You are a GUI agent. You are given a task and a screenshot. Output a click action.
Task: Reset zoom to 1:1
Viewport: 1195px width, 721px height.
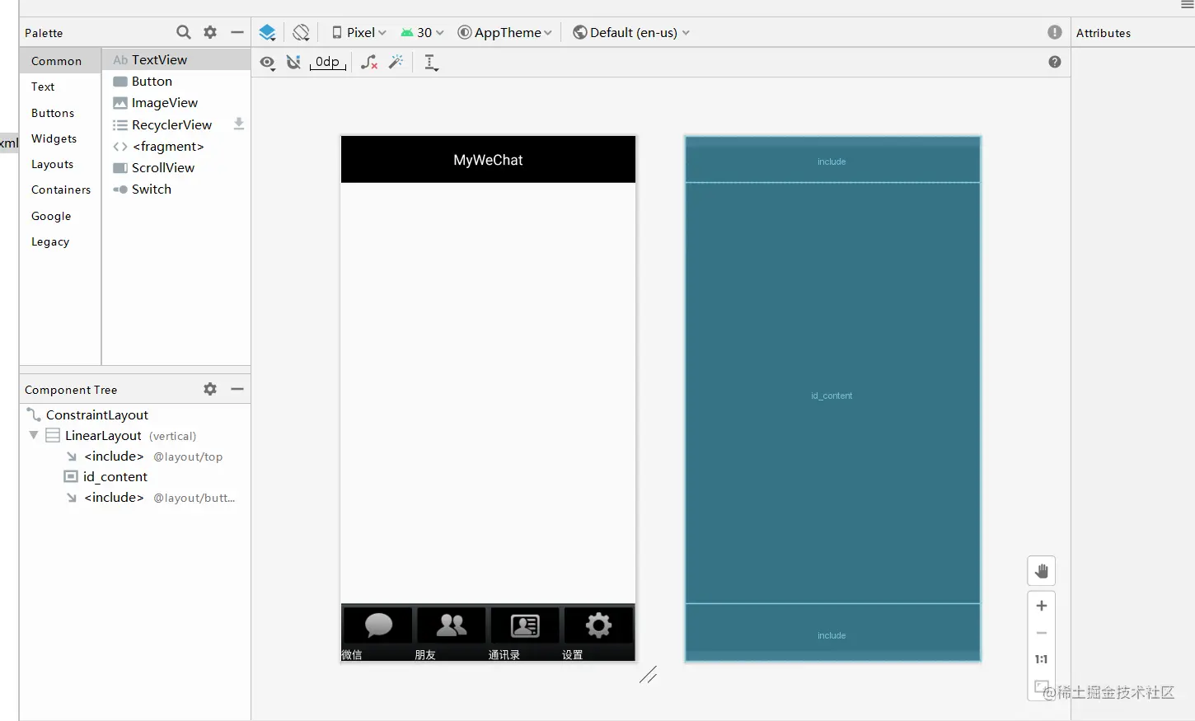point(1042,659)
